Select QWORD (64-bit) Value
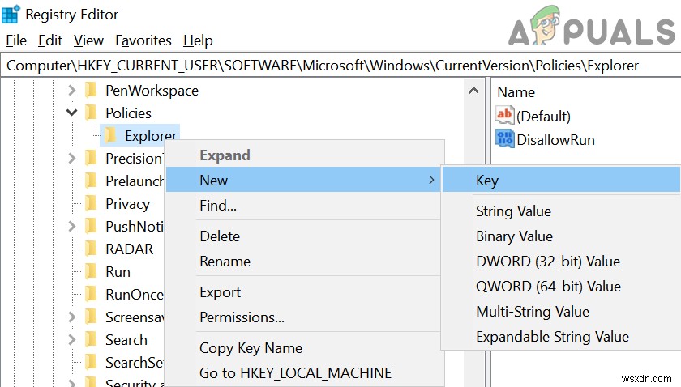681x387 pixels. 561,287
